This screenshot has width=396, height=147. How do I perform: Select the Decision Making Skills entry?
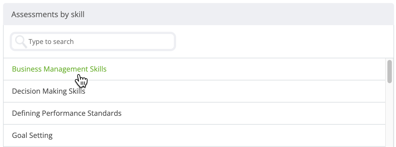click(49, 91)
